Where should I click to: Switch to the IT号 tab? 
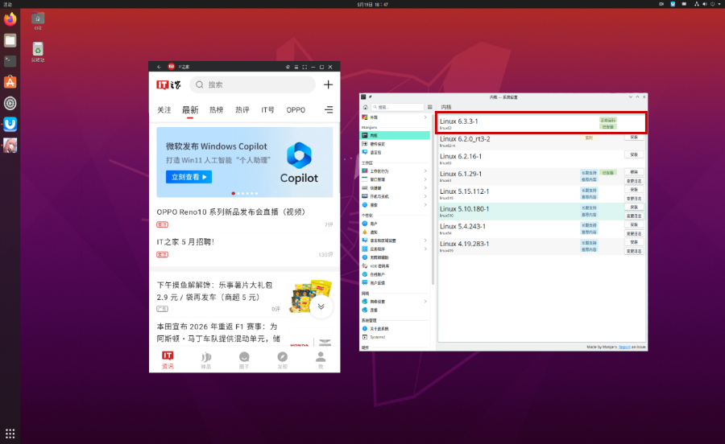click(267, 110)
